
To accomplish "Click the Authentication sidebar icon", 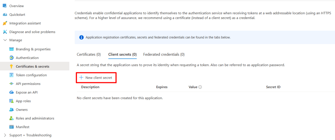I will [11, 58].
